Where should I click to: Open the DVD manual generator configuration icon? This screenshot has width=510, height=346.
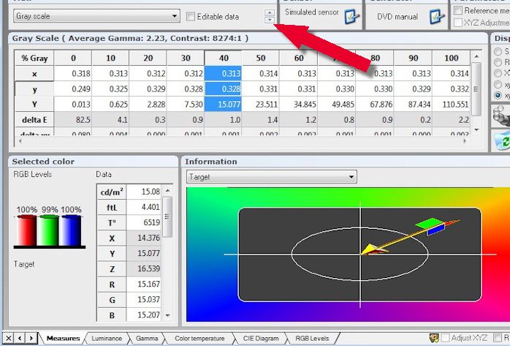tap(436, 17)
